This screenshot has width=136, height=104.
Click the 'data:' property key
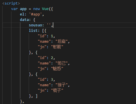(x=25, y=20)
